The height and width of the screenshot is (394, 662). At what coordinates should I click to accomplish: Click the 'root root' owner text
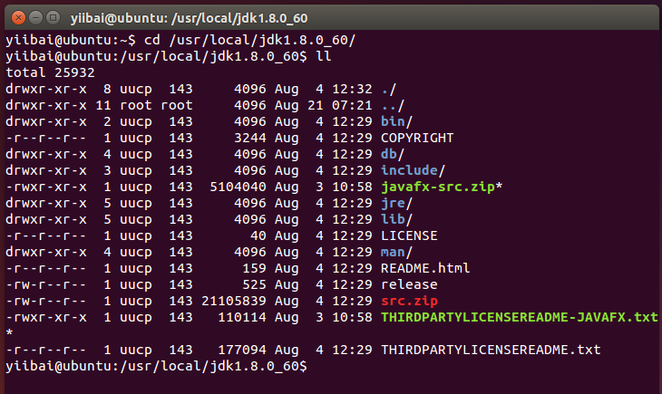pos(156,105)
